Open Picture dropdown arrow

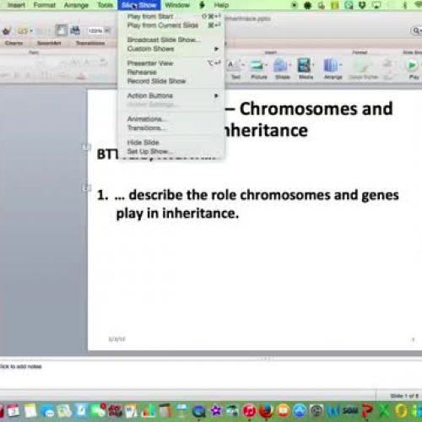click(266, 65)
